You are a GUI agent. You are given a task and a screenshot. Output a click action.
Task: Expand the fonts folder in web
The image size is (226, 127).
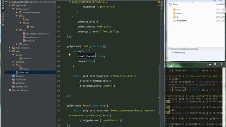(13, 62)
